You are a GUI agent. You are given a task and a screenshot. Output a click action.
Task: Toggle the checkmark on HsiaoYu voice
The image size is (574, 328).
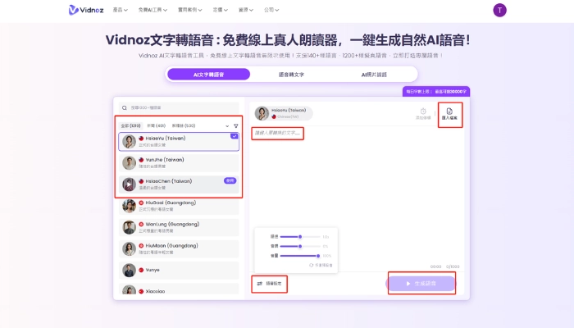pos(235,136)
